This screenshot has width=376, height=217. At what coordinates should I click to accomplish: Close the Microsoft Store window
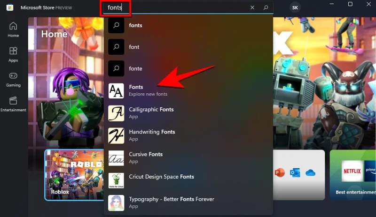pyautogui.click(x=368, y=4)
